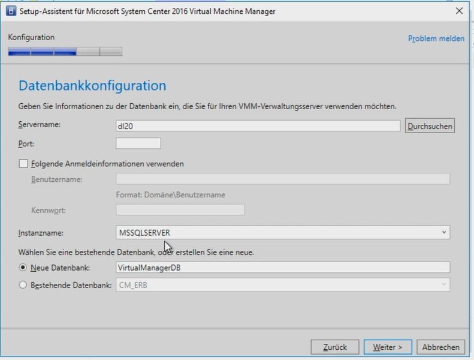
Task: Click into the Servername input field
Action: pos(258,126)
